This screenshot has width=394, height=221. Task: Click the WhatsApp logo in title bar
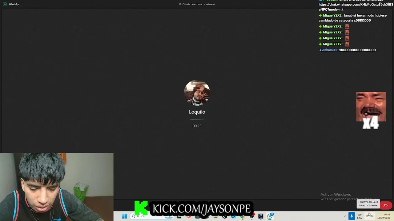click(5, 4)
